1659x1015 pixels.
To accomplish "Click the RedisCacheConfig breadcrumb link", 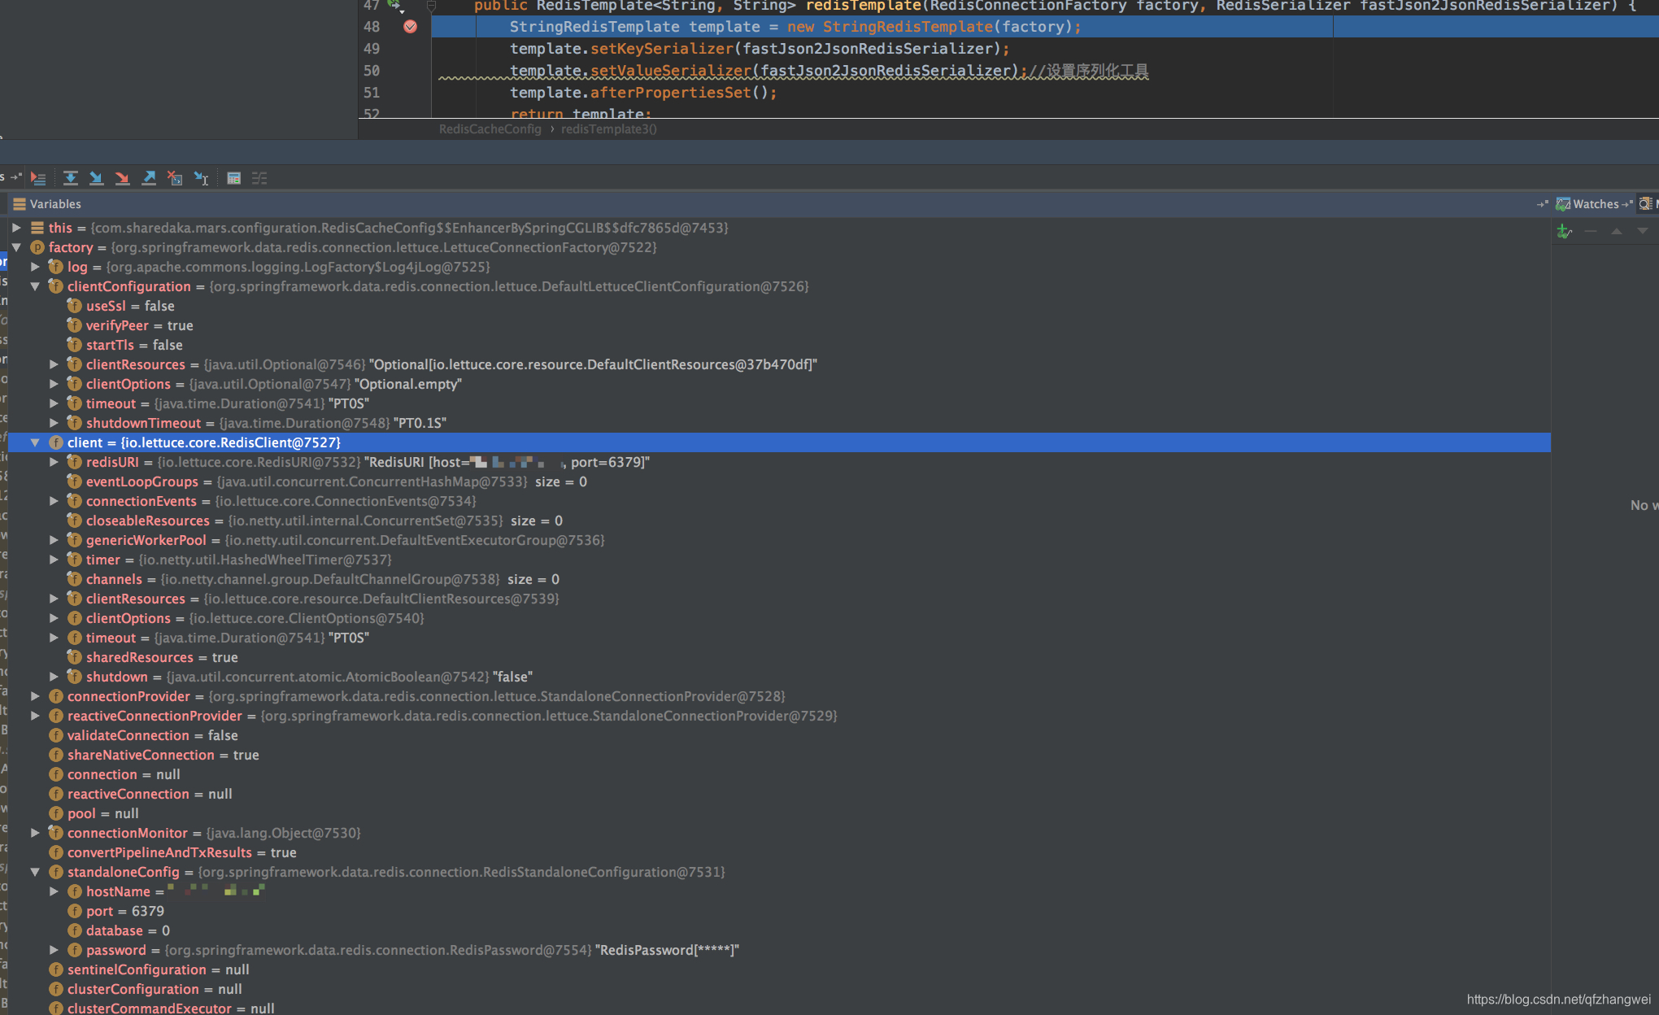I will click(x=490, y=129).
